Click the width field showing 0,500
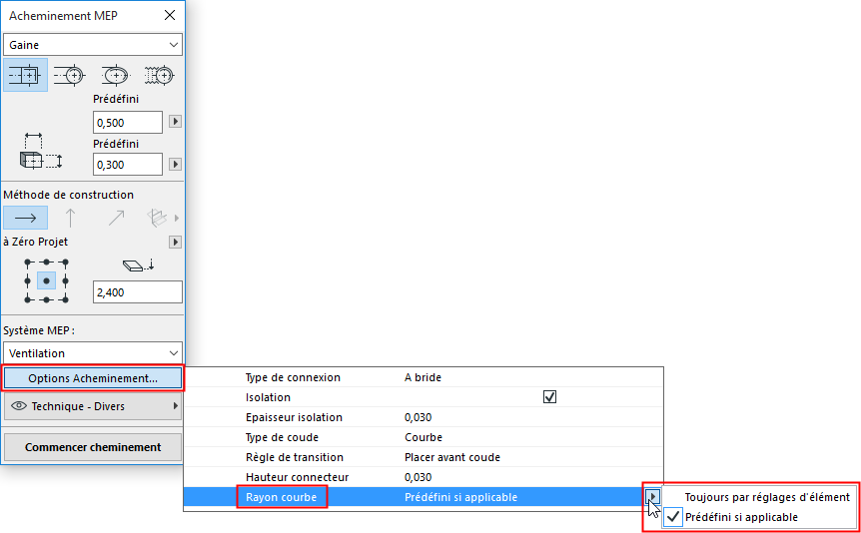Screen dimensions: 861x533 [x=128, y=123]
